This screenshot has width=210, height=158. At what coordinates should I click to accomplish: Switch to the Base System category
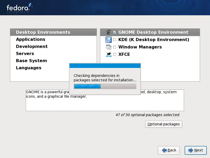(54, 61)
